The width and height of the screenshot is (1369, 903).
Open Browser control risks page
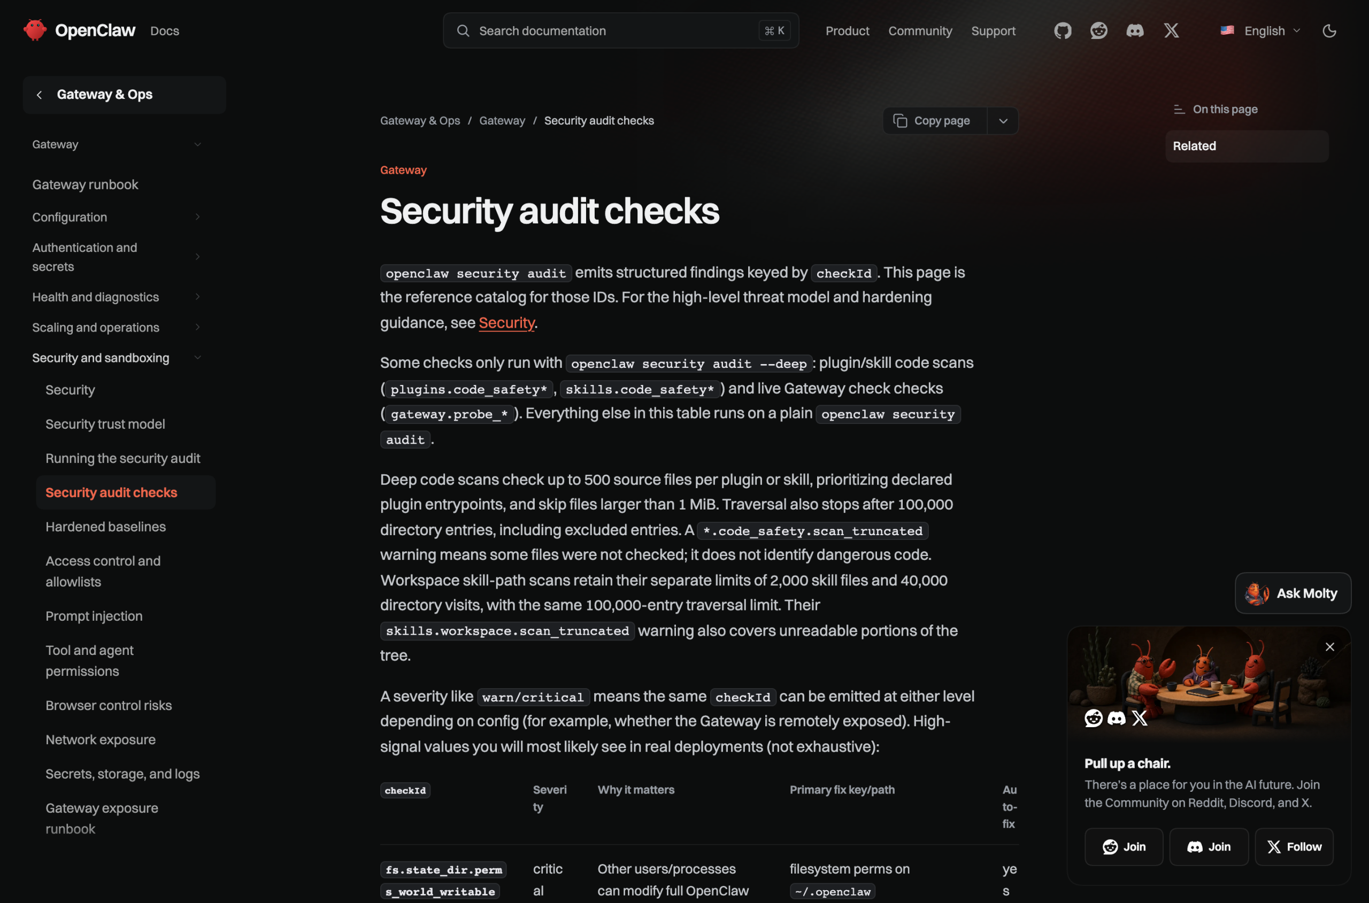[109, 705]
